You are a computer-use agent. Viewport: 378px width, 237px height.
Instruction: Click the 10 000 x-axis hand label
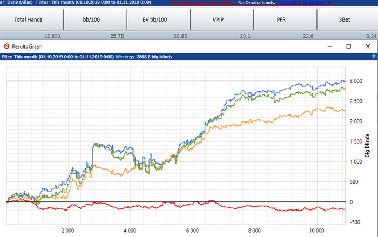tap(317, 231)
